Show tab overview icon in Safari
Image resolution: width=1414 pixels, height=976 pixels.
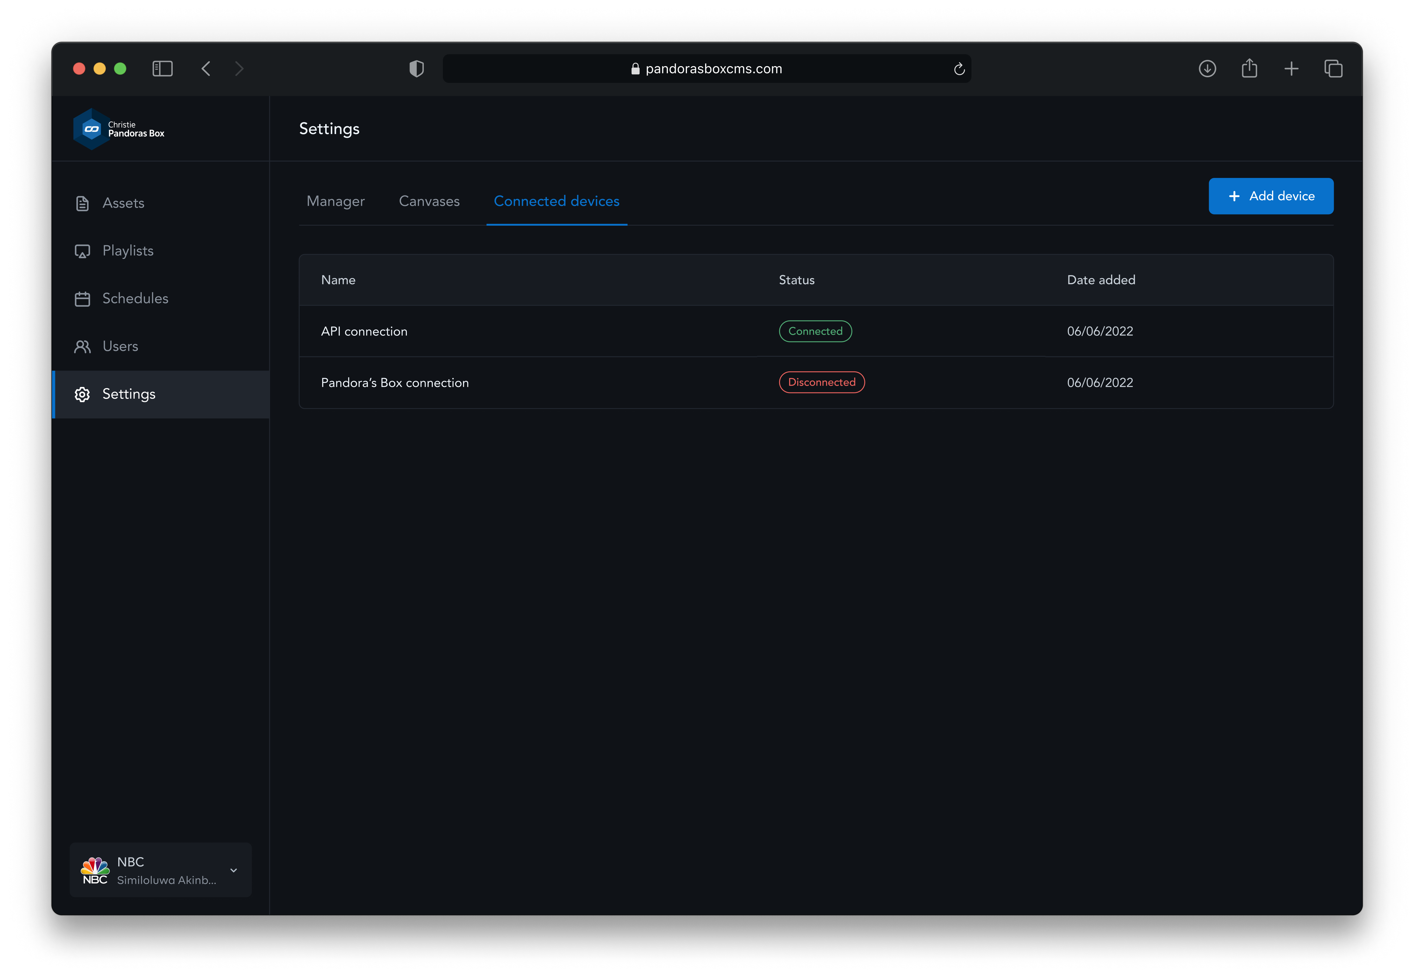point(1333,68)
